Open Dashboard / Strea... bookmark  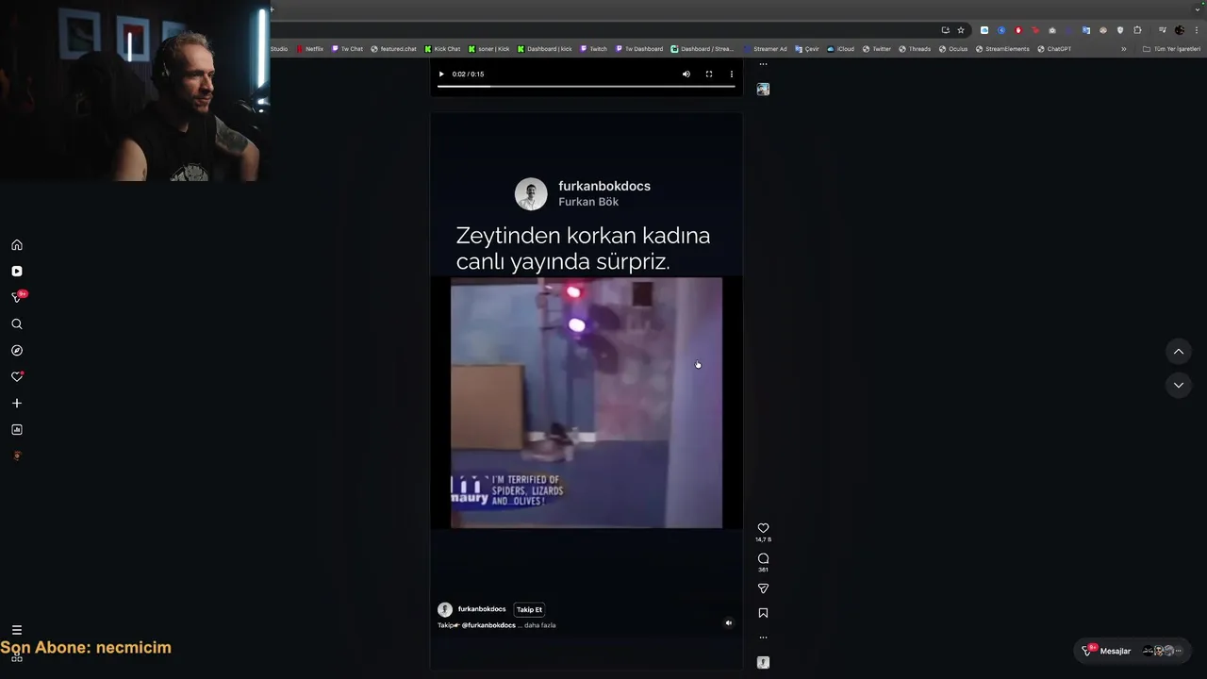(x=703, y=49)
